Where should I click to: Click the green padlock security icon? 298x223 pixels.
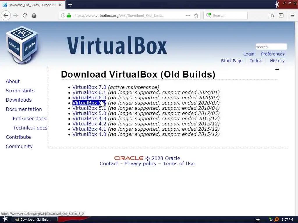69,15
